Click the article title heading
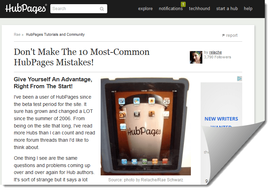The height and width of the screenshot is (190, 270). click(x=82, y=57)
